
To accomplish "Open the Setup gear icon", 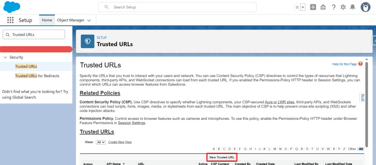I will (343, 7).
